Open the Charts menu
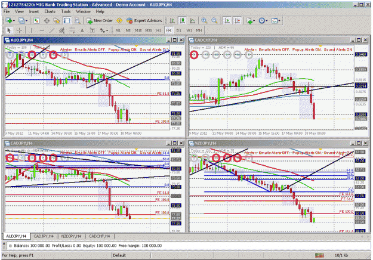This screenshot has height=260, width=373. pyautogui.click(x=50, y=11)
